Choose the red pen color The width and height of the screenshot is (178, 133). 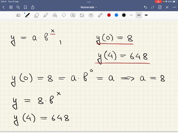point(109,15)
